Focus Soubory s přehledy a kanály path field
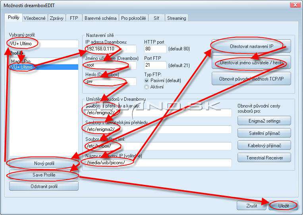The image size is (303, 215). (158, 113)
